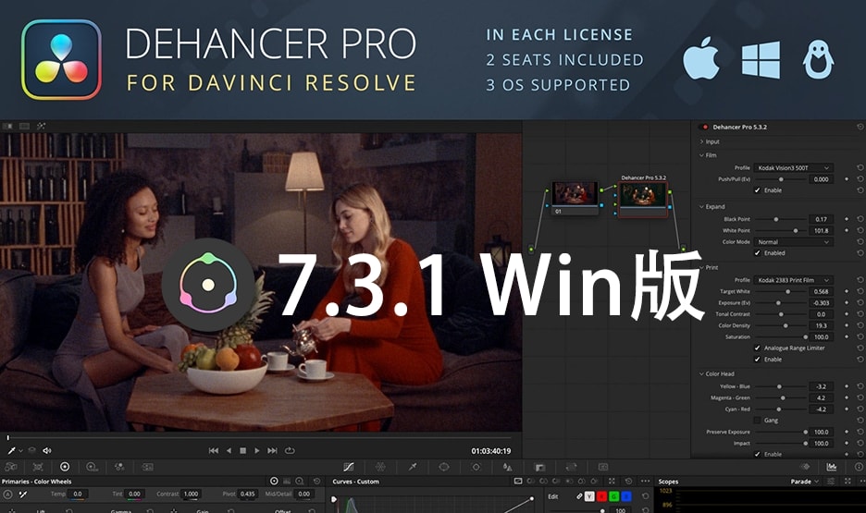
Task: Open the Power Window palette icon
Action: (x=444, y=467)
